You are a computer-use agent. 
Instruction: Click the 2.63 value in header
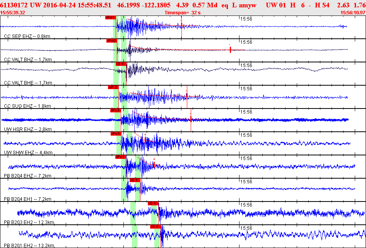[343, 5]
